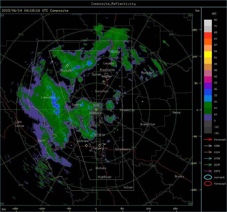The image size is (227, 212).
Task: Click the yellow diamond marker below Cochrane
Action: coord(86,145)
